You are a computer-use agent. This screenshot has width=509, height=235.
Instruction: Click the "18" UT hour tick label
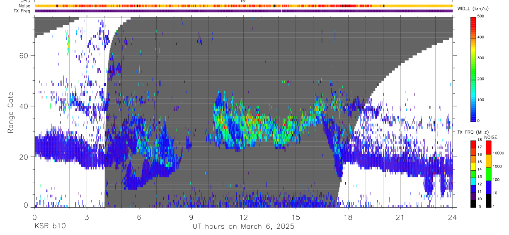click(x=348, y=217)
